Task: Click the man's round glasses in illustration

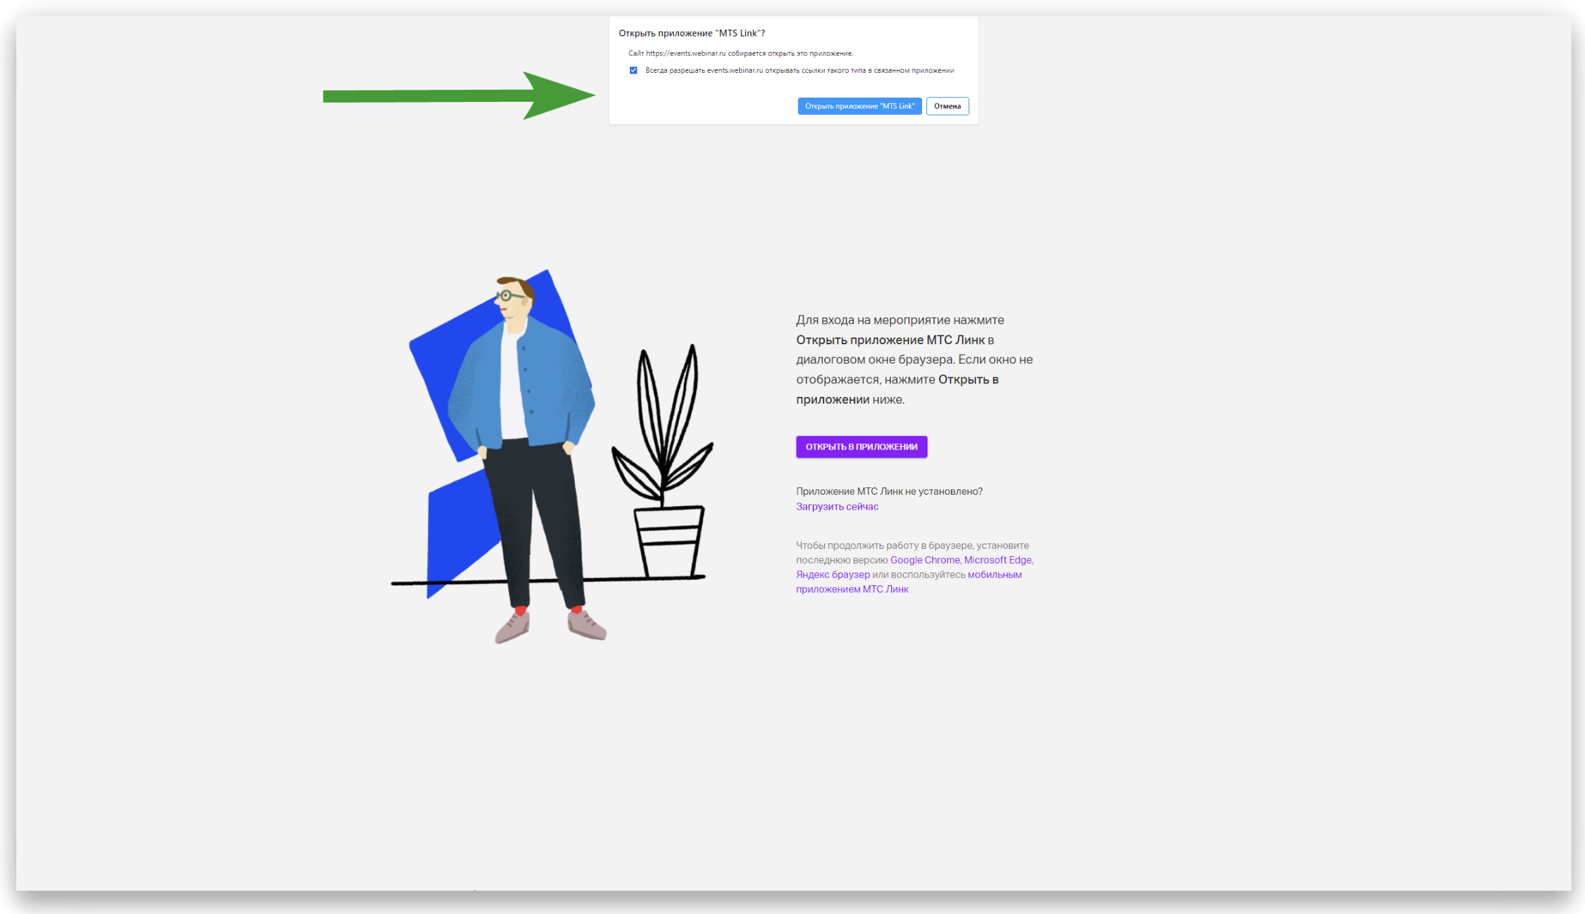Action: (506, 296)
